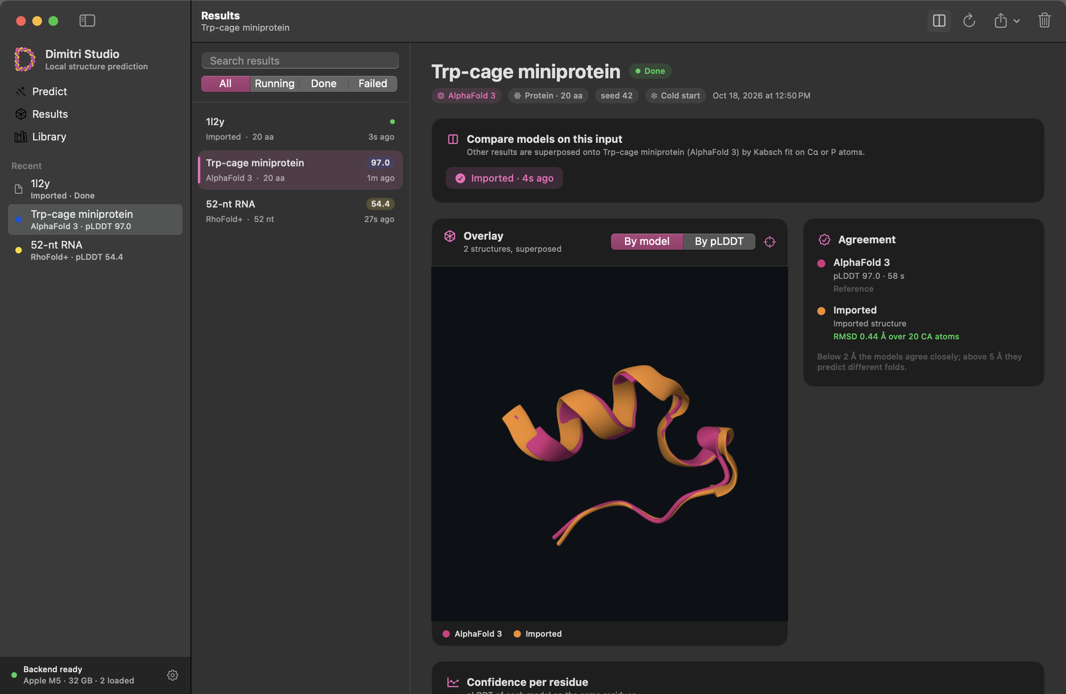Image resolution: width=1066 pixels, height=694 pixels.
Task: Click the Overlay cube icon
Action: pos(450,236)
